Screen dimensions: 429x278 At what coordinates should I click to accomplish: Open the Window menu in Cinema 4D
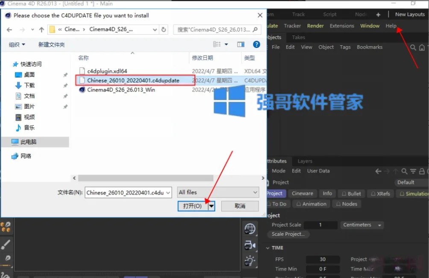coord(370,26)
